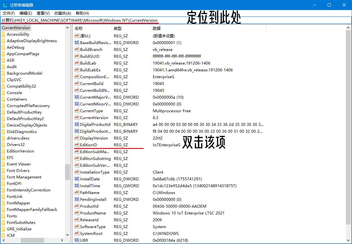Select the CurrentVersion key in tree
This screenshot has width=352, height=244.
(16, 28)
